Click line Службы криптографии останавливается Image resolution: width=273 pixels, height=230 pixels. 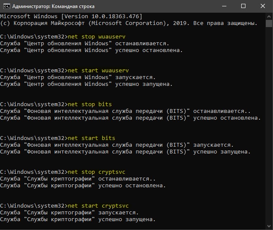click(x=78, y=179)
